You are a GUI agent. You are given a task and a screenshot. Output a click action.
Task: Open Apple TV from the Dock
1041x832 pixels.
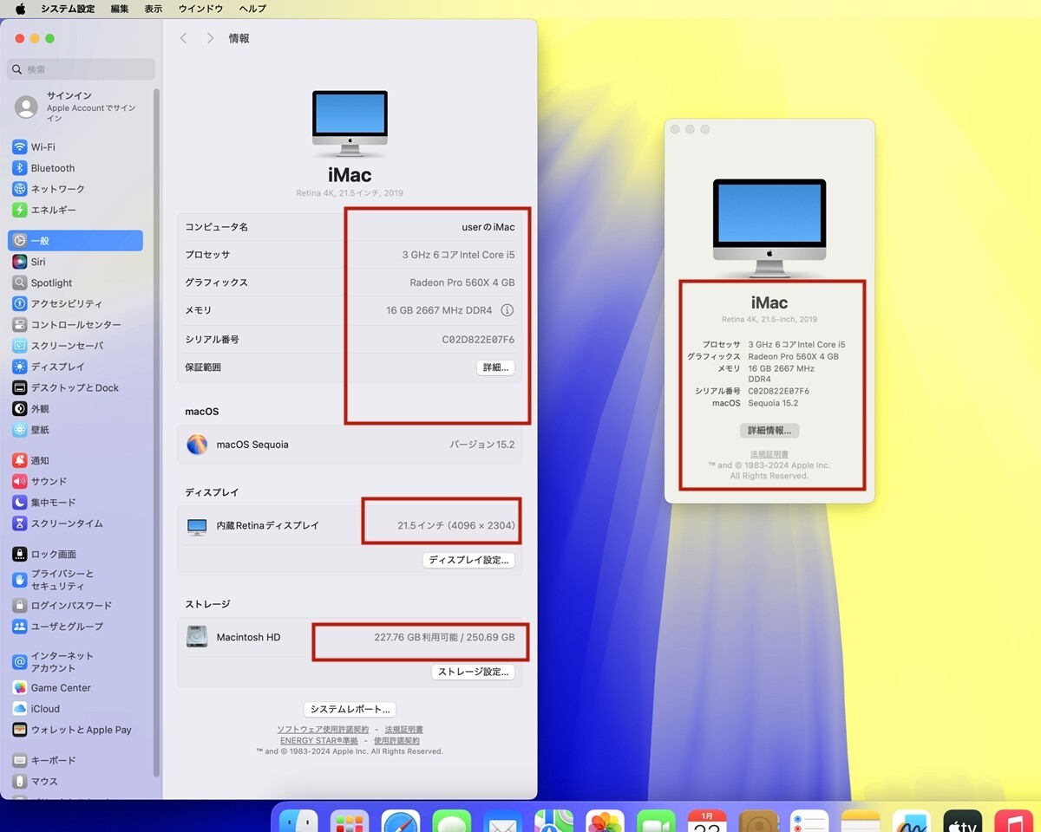point(962,823)
